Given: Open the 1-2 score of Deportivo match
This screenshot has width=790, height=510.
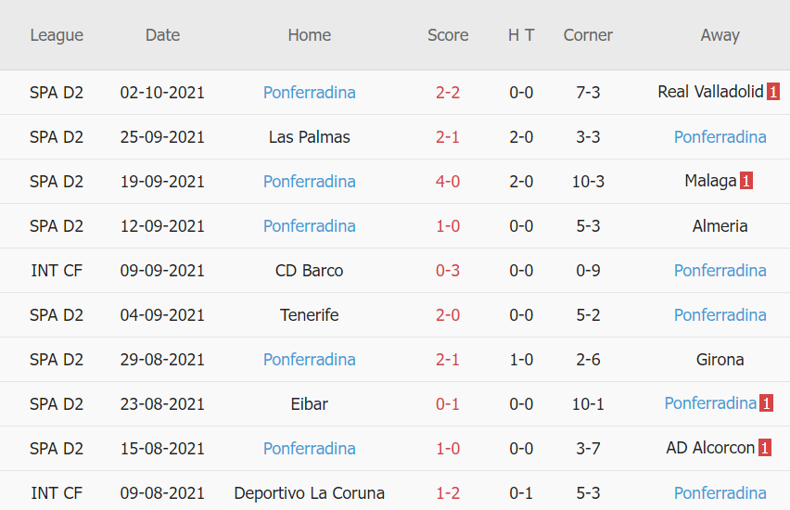Looking at the screenshot, I should point(448,492).
